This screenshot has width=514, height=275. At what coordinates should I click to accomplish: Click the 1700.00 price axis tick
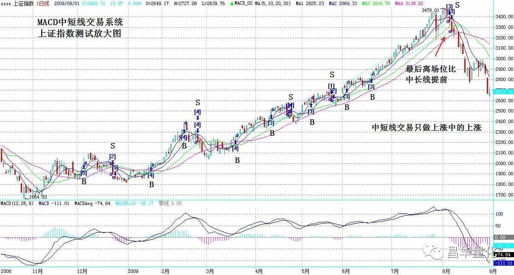(503, 195)
